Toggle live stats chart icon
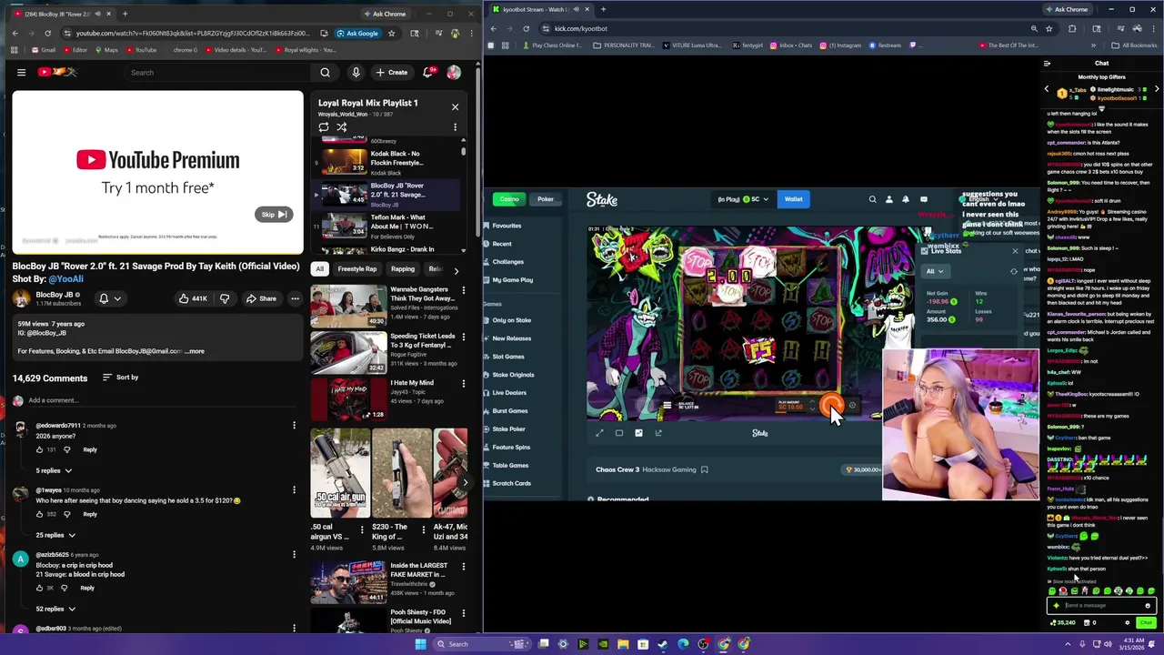This screenshot has width=1164, height=655. coord(638,433)
